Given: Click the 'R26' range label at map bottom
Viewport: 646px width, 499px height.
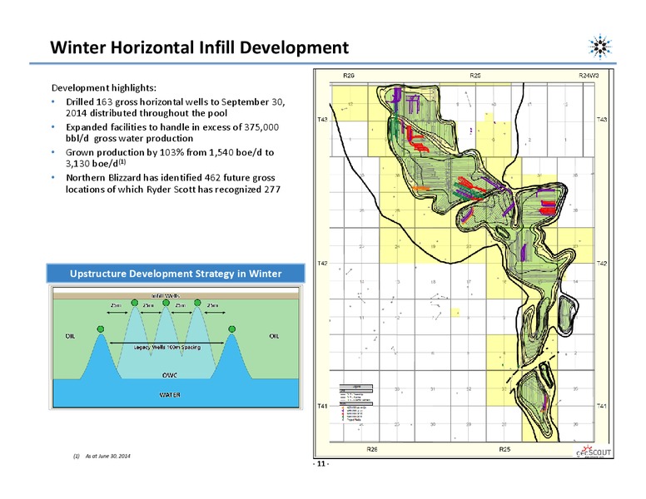Looking at the screenshot, I should 372,449.
